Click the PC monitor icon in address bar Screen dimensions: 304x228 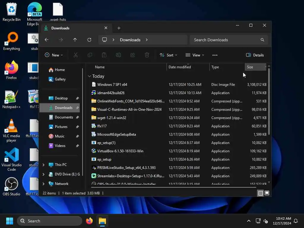click(104, 40)
